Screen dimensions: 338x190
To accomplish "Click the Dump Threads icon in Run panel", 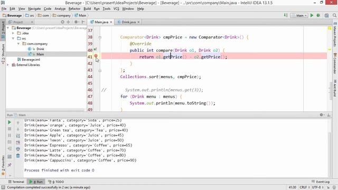I will pyautogui.click(x=10, y=142).
